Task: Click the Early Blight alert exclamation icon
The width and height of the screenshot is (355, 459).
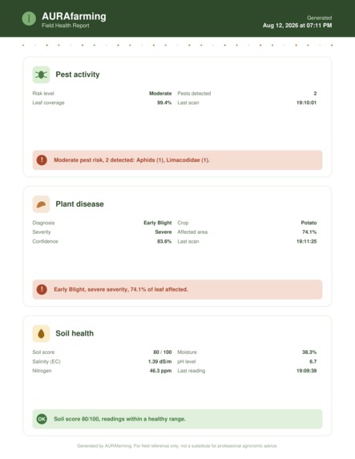Action: click(x=42, y=289)
